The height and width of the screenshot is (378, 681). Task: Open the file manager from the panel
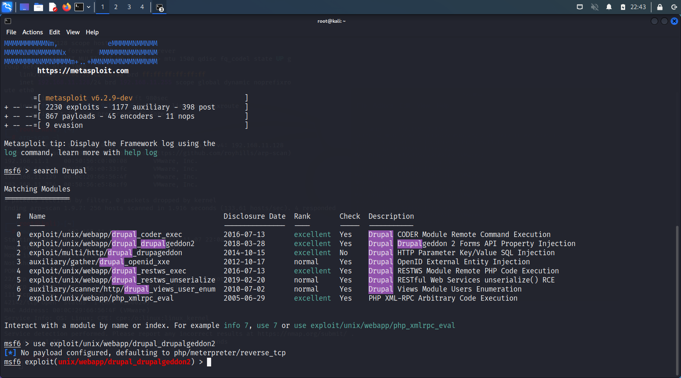coord(39,7)
